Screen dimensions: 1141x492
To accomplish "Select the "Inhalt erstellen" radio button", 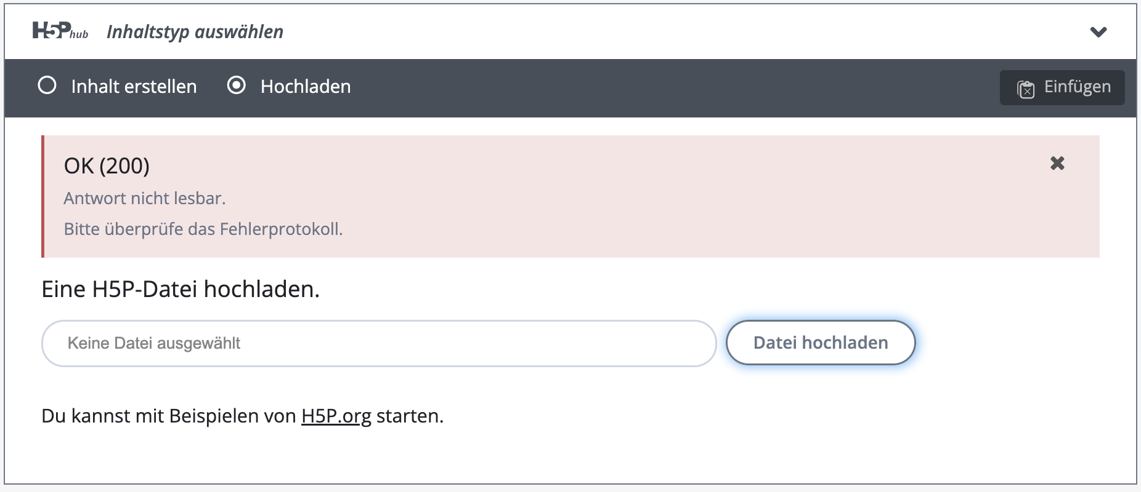I will coord(47,85).
